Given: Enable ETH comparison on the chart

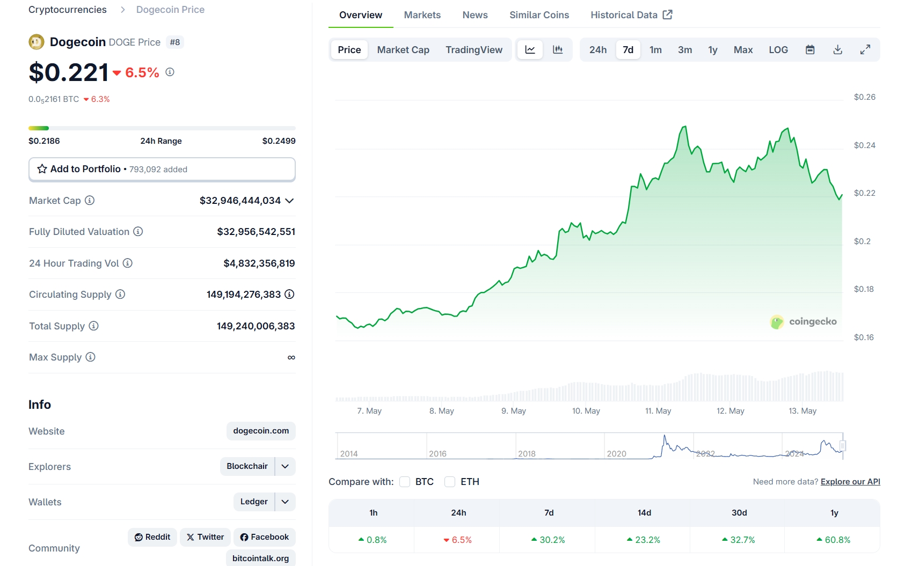Looking at the screenshot, I should [450, 482].
